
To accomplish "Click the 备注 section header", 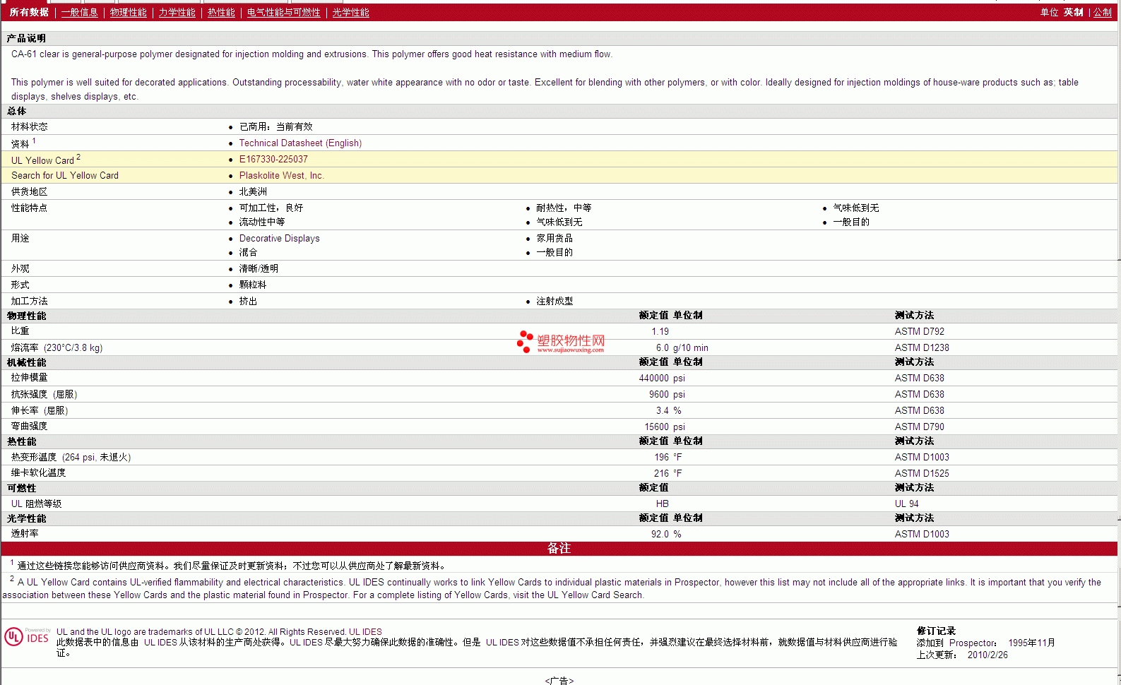I will click(x=559, y=549).
